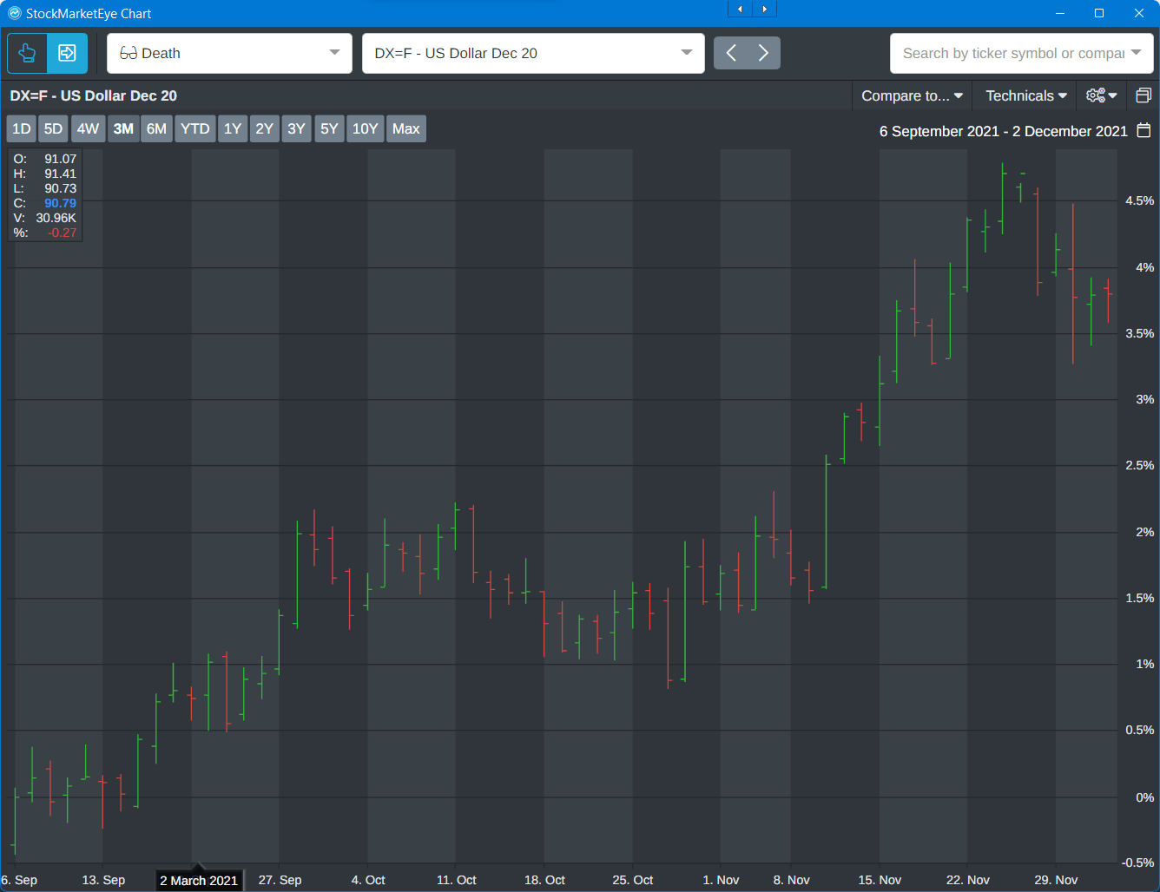Open the date range calendar icon
The width and height of the screenshot is (1160, 892).
tap(1144, 130)
